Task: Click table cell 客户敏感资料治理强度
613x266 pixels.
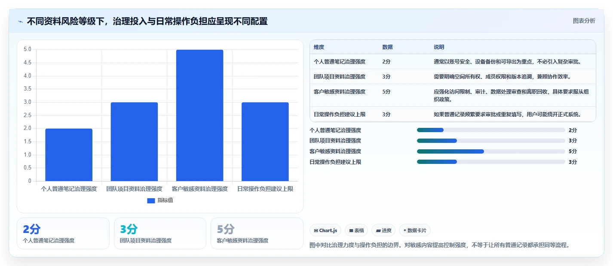Action: click(x=340, y=92)
